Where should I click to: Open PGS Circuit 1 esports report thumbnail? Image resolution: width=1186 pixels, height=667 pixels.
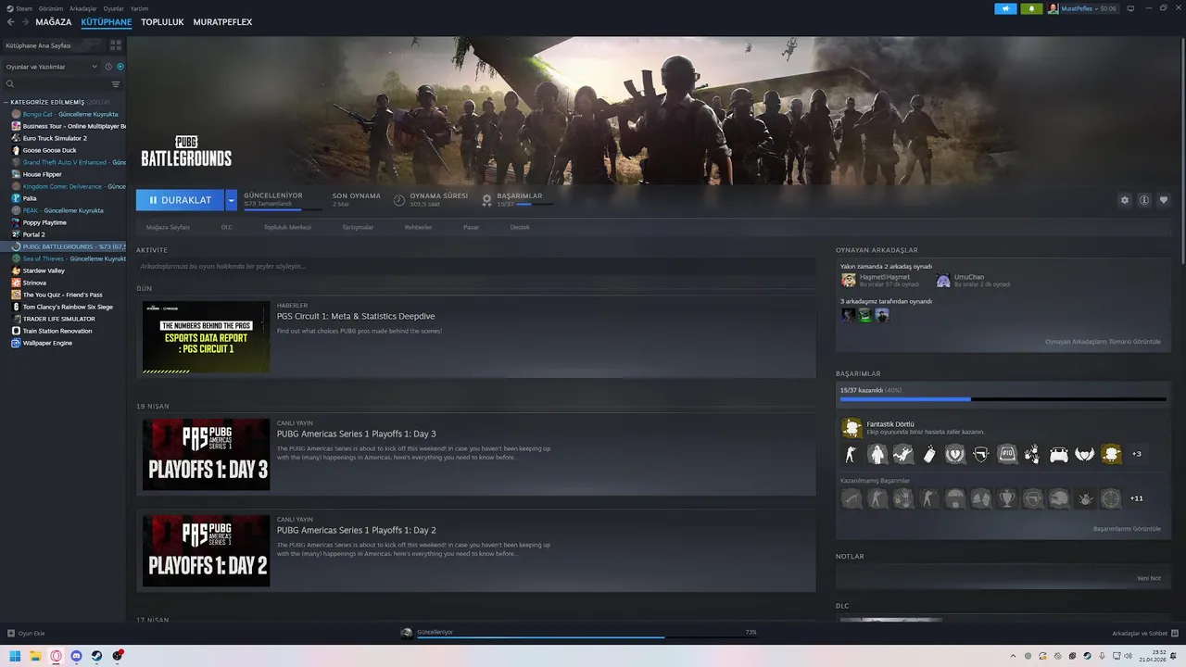click(206, 337)
